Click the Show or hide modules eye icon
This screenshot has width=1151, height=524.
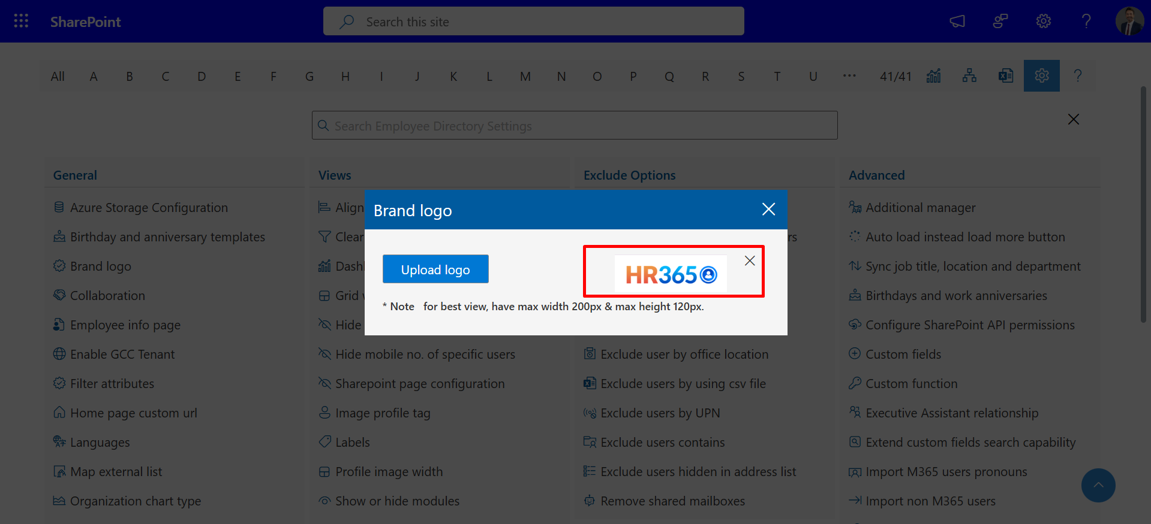click(x=324, y=501)
